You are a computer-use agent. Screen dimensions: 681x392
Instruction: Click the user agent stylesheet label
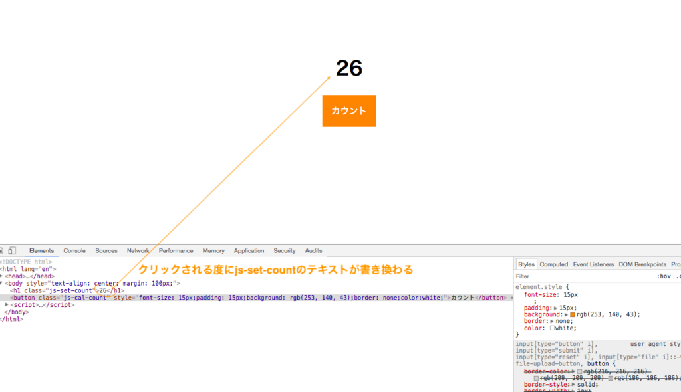click(x=655, y=344)
